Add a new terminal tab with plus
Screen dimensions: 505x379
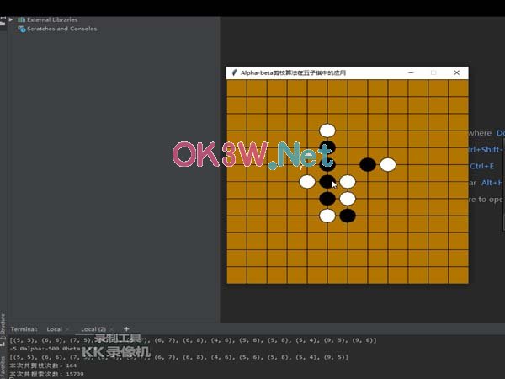(x=126, y=328)
